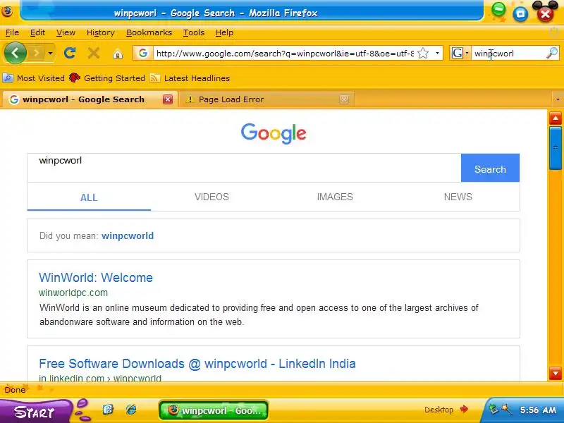The height and width of the screenshot is (423, 564).
Task: Click the URL address field
Action: [285, 54]
